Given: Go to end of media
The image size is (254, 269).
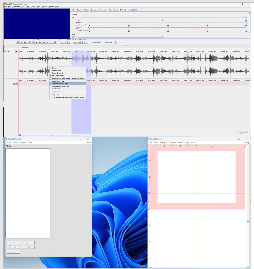Looking at the screenshot, I should pyautogui.click(x=55, y=42).
